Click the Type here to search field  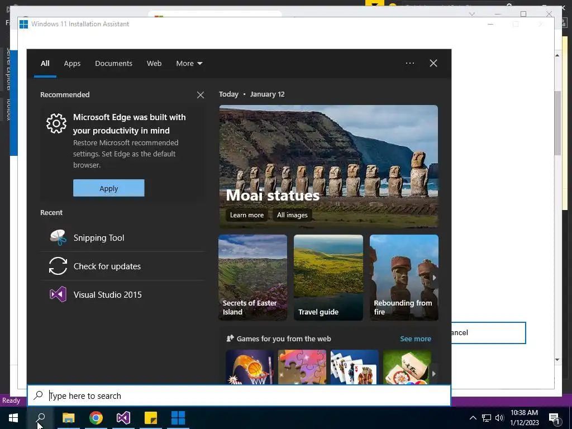(239, 396)
